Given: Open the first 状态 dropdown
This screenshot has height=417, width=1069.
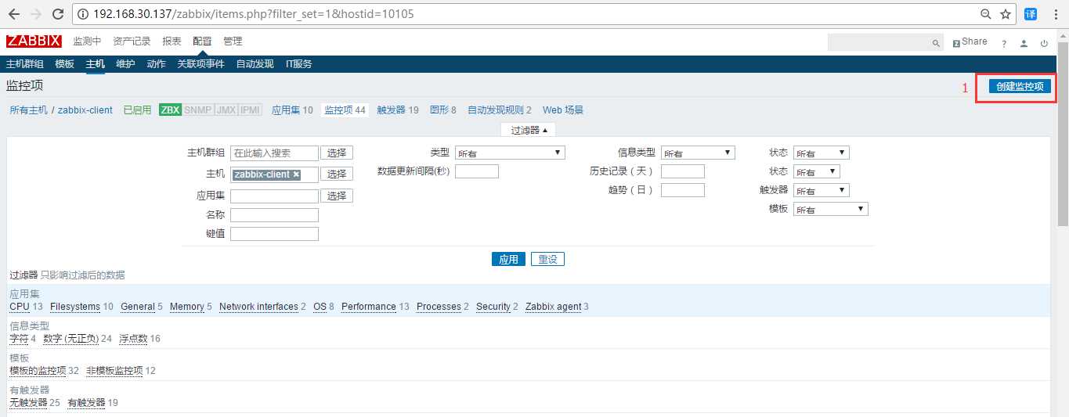Looking at the screenshot, I should coord(822,153).
